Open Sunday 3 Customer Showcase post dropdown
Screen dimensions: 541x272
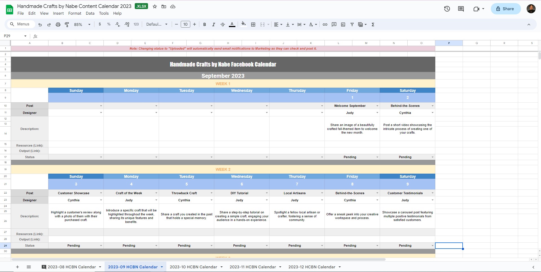pyautogui.click(x=101, y=193)
